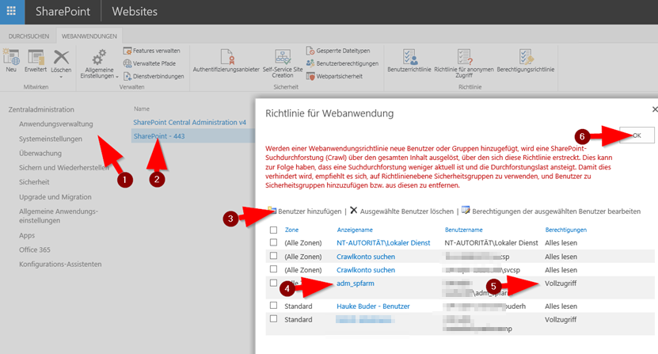The height and width of the screenshot is (354, 658).
Task: Check second Crawlkonto suchen row checkbox
Action: (274, 268)
